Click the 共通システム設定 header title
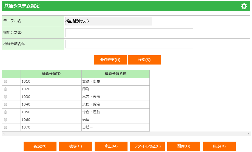The height and width of the screenshot is (152, 252). 22,6
